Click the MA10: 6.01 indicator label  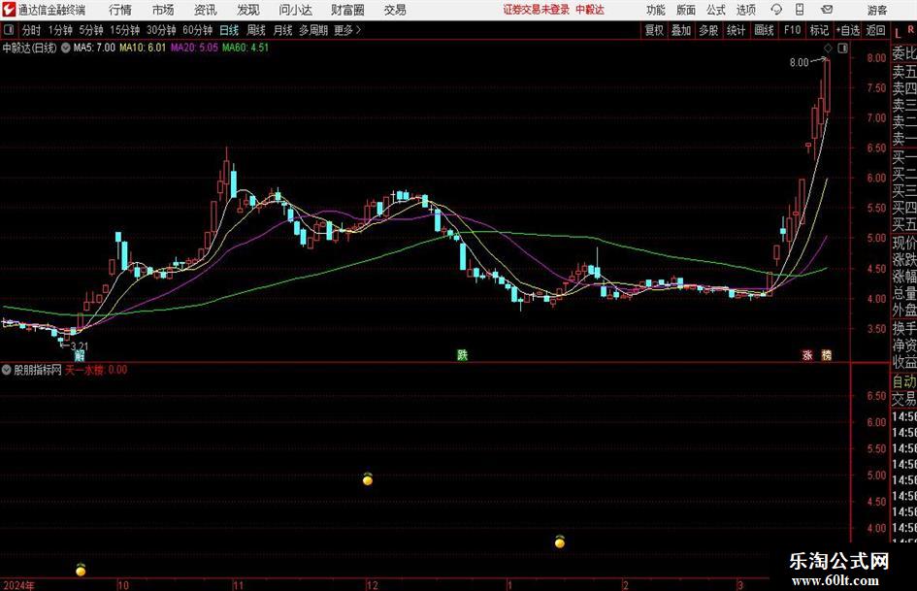pyautogui.click(x=143, y=48)
